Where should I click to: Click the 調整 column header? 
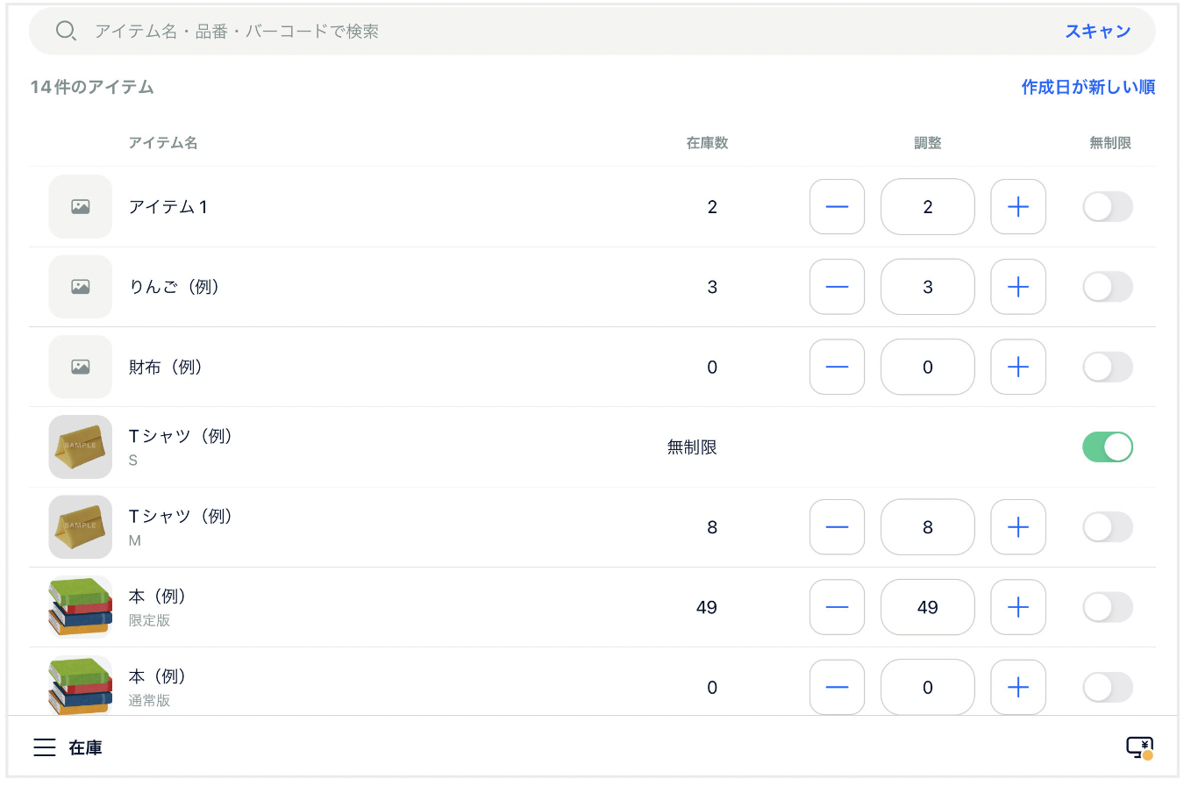pos(927,143)
